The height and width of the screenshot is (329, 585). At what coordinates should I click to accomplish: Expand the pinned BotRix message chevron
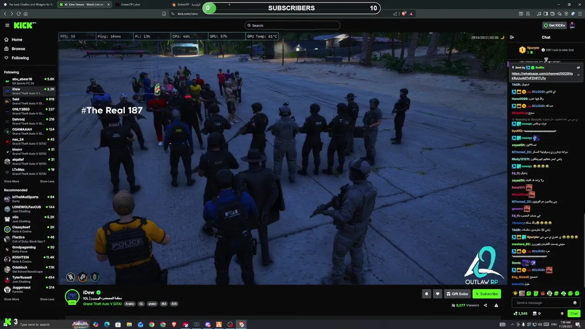tap(578, 75)
